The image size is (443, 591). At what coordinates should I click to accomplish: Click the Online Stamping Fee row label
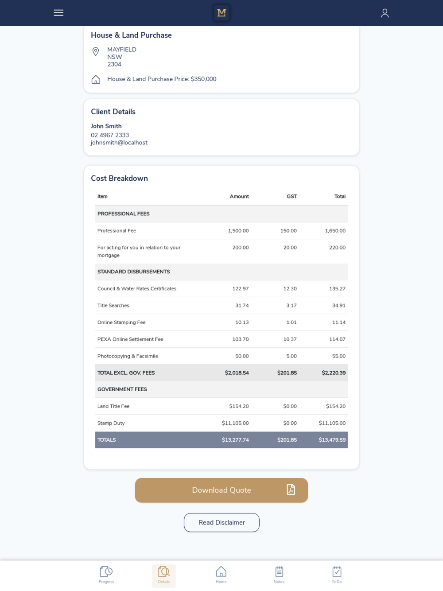[x=121, y=322]
